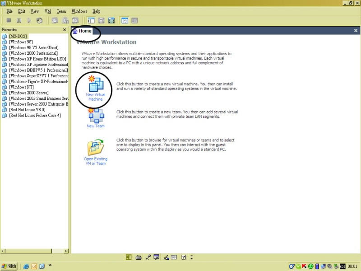
Task: Click the Reset circular-arrows icon in toolbar
Action: pyautogui.click(x=39, y=20)
